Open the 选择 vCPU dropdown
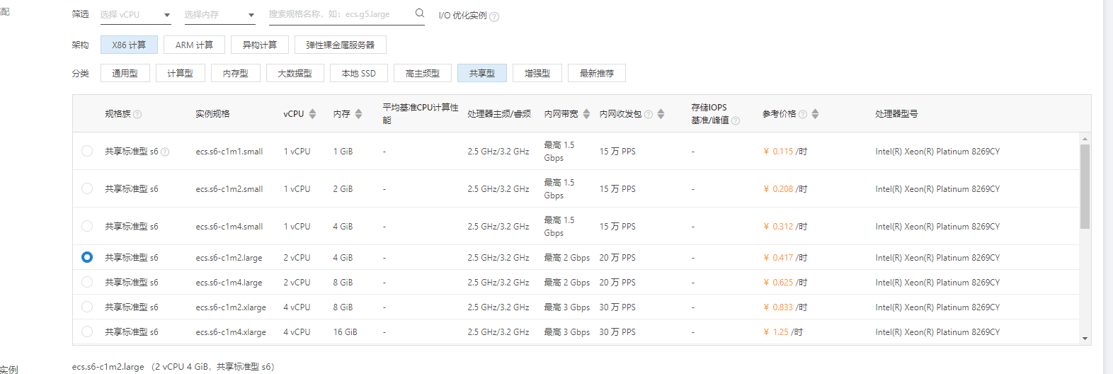1113x374 pixels. pyautogui.click(x=135, y=15)
